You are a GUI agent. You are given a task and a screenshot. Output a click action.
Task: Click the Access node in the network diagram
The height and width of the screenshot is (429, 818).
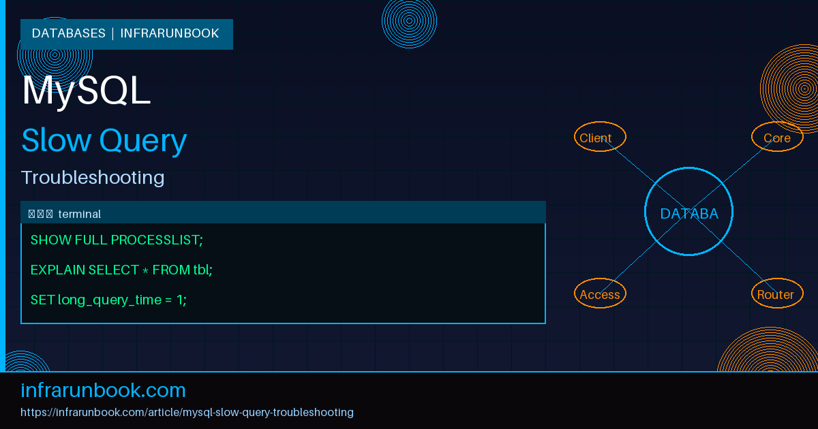click(x=600, y=293)
